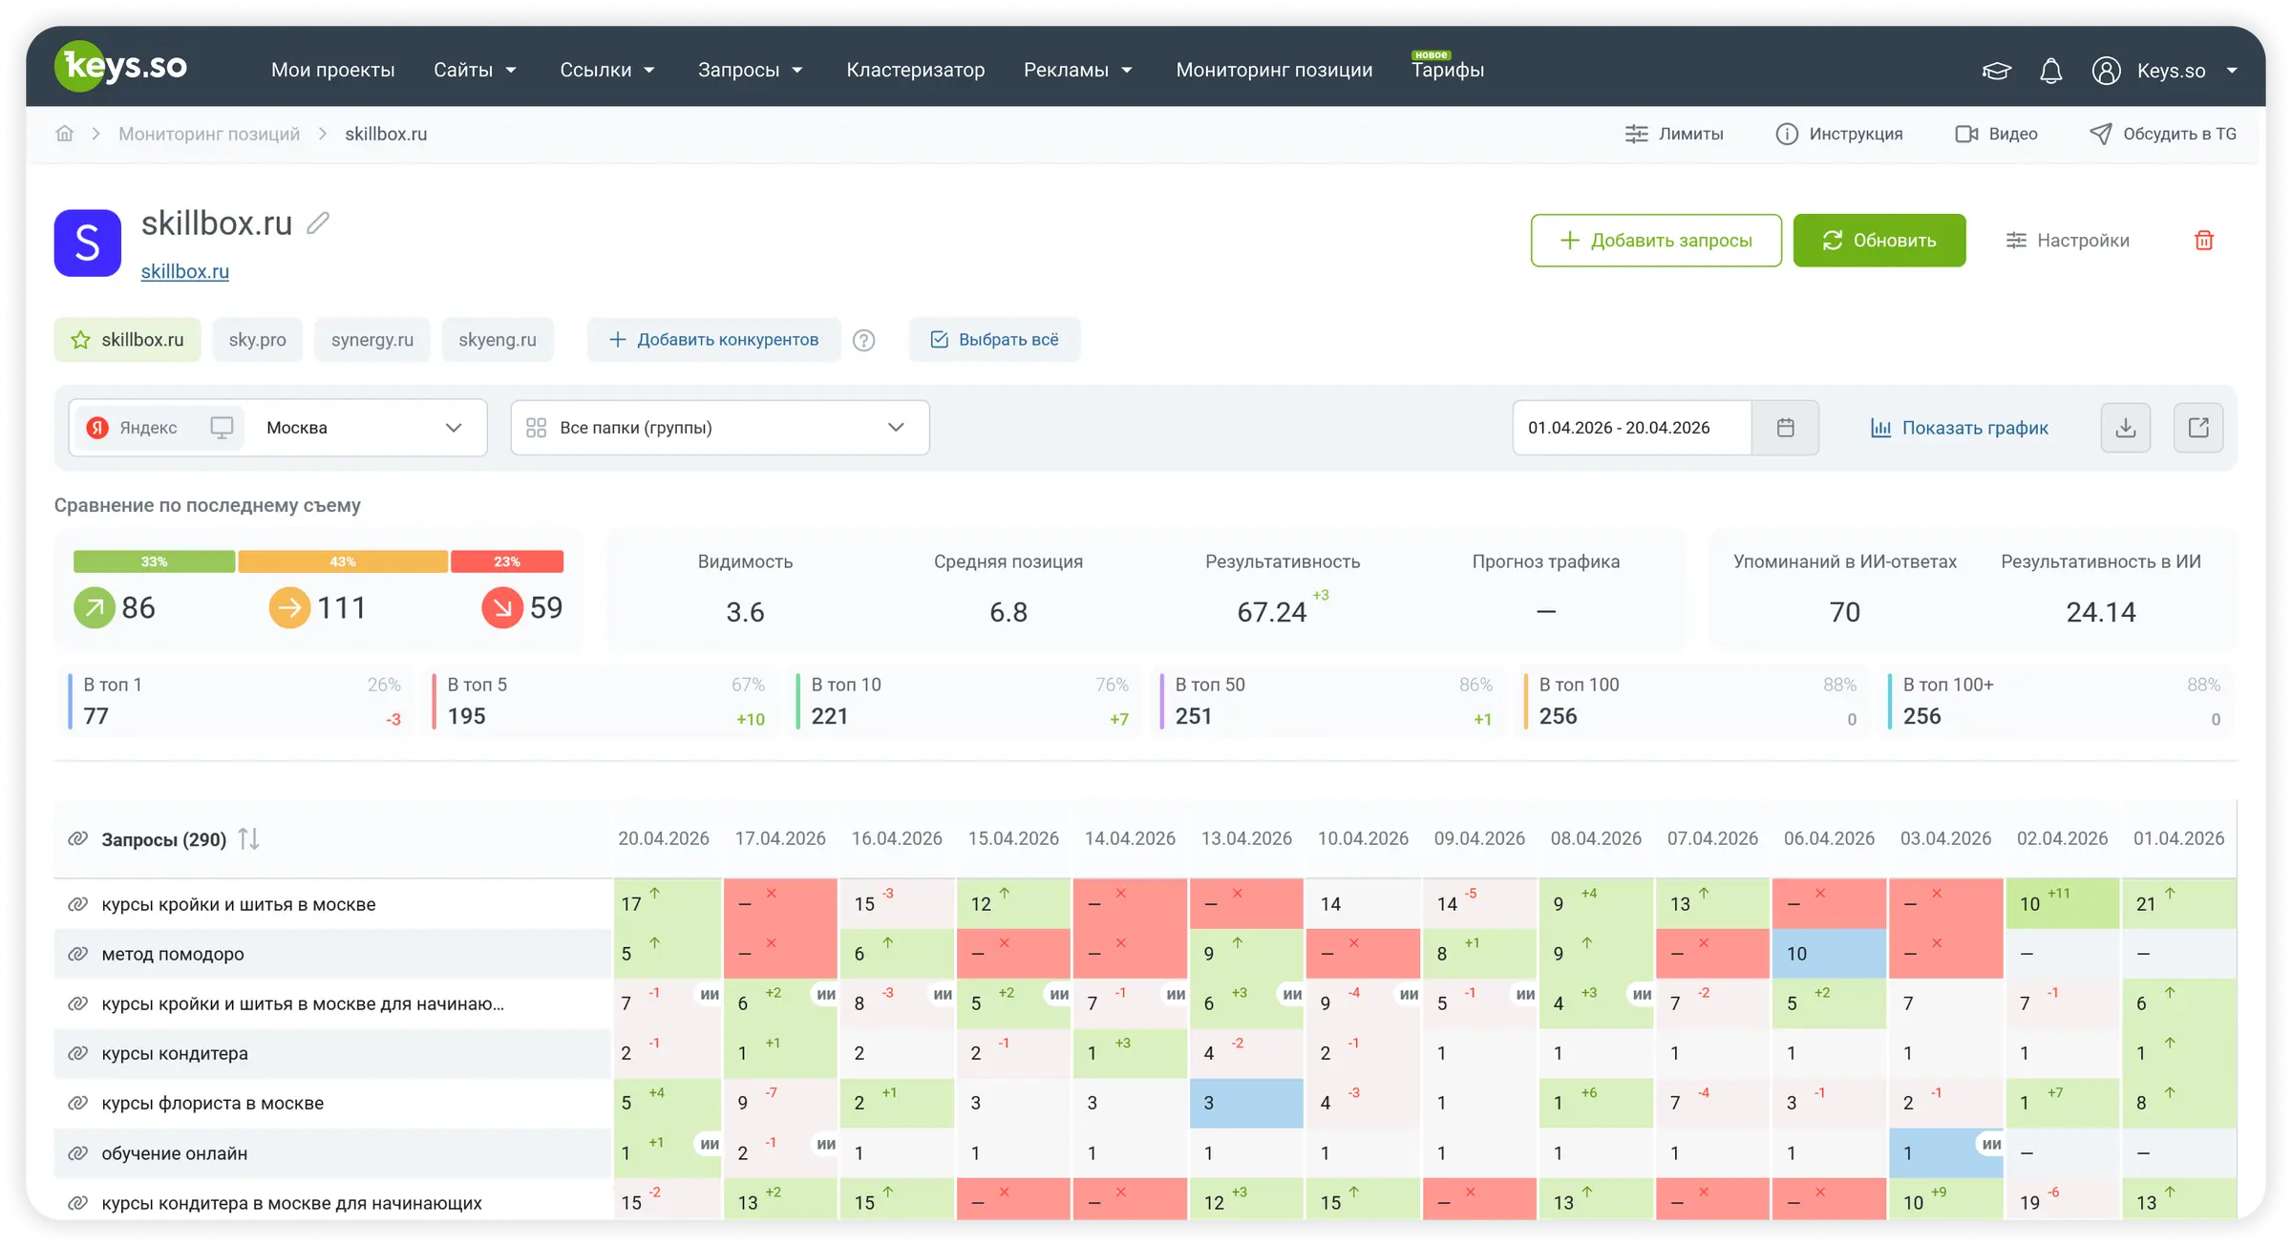This screenshot has height=1246, width=2292.
Task: Go to home via breadcrumb house icon
Action: coord(64,134)
